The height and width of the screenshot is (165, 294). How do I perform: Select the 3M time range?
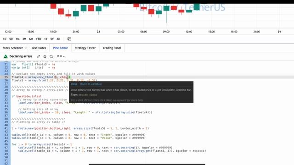coord(24,39)
